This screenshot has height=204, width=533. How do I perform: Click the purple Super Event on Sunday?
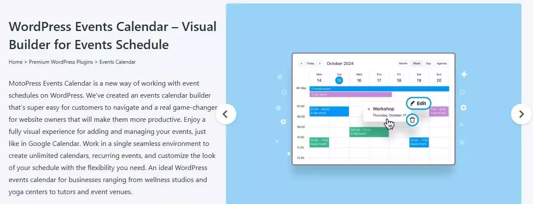click(x=439, y=111)
